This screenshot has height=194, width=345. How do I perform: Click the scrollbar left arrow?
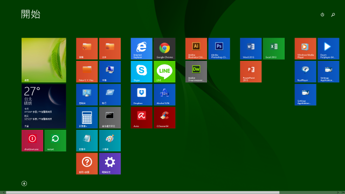point(4,192)
